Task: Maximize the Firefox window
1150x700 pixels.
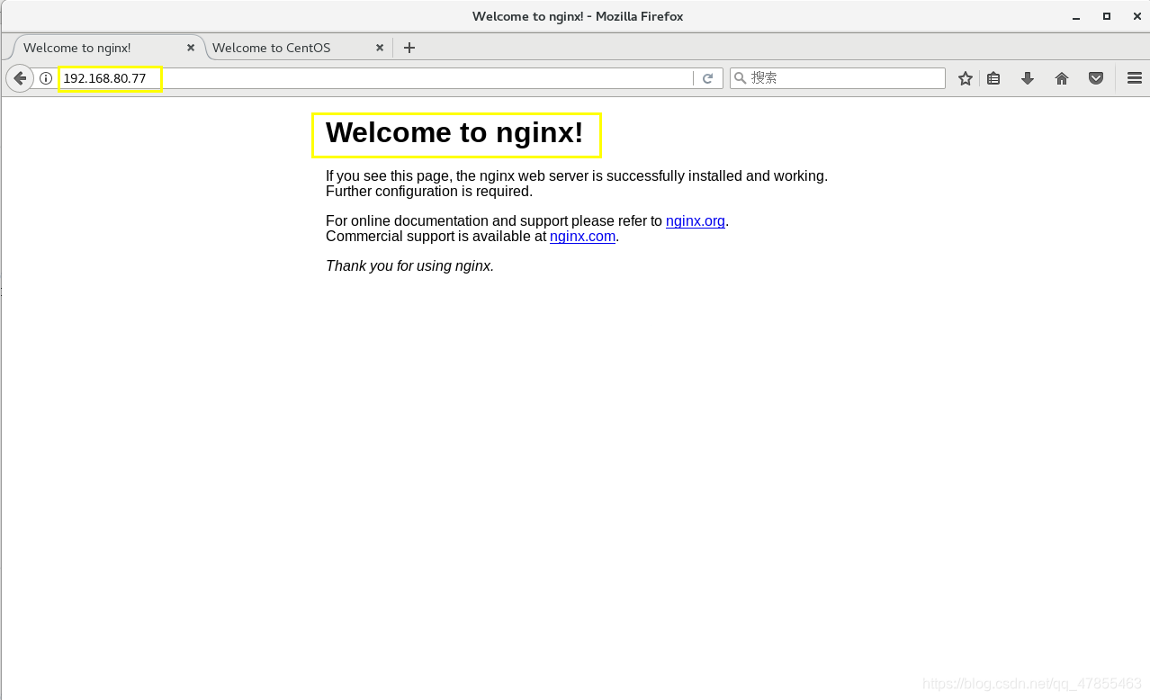Action: [1107, 16]
